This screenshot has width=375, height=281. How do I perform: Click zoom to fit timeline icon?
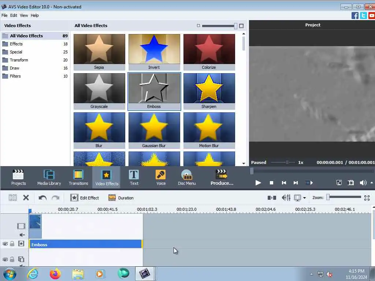[x=367, y=198]
